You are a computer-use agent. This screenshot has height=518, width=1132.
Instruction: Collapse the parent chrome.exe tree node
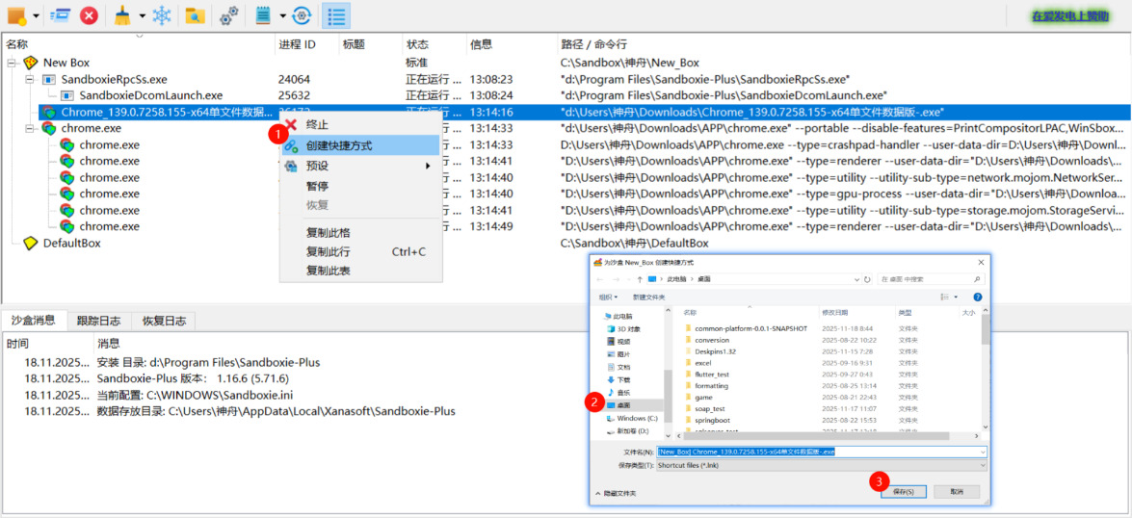pos(30,128)
